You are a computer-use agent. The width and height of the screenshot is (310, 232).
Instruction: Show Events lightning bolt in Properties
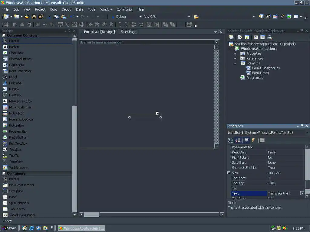pyautogui.click(x=253, y=140)
